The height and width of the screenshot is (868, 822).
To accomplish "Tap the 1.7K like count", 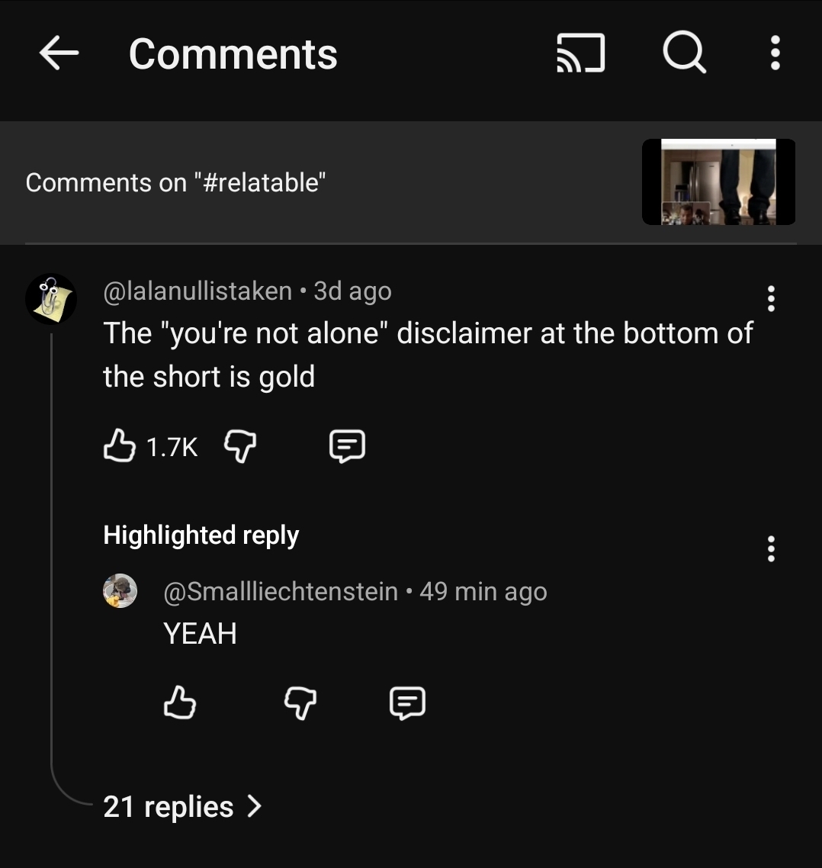I will (x=172, y=446).
